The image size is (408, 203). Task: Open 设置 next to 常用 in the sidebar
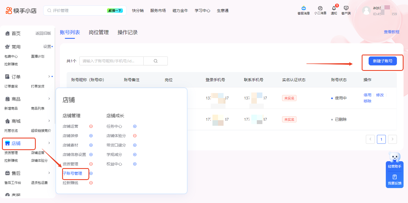click(47, 47)
